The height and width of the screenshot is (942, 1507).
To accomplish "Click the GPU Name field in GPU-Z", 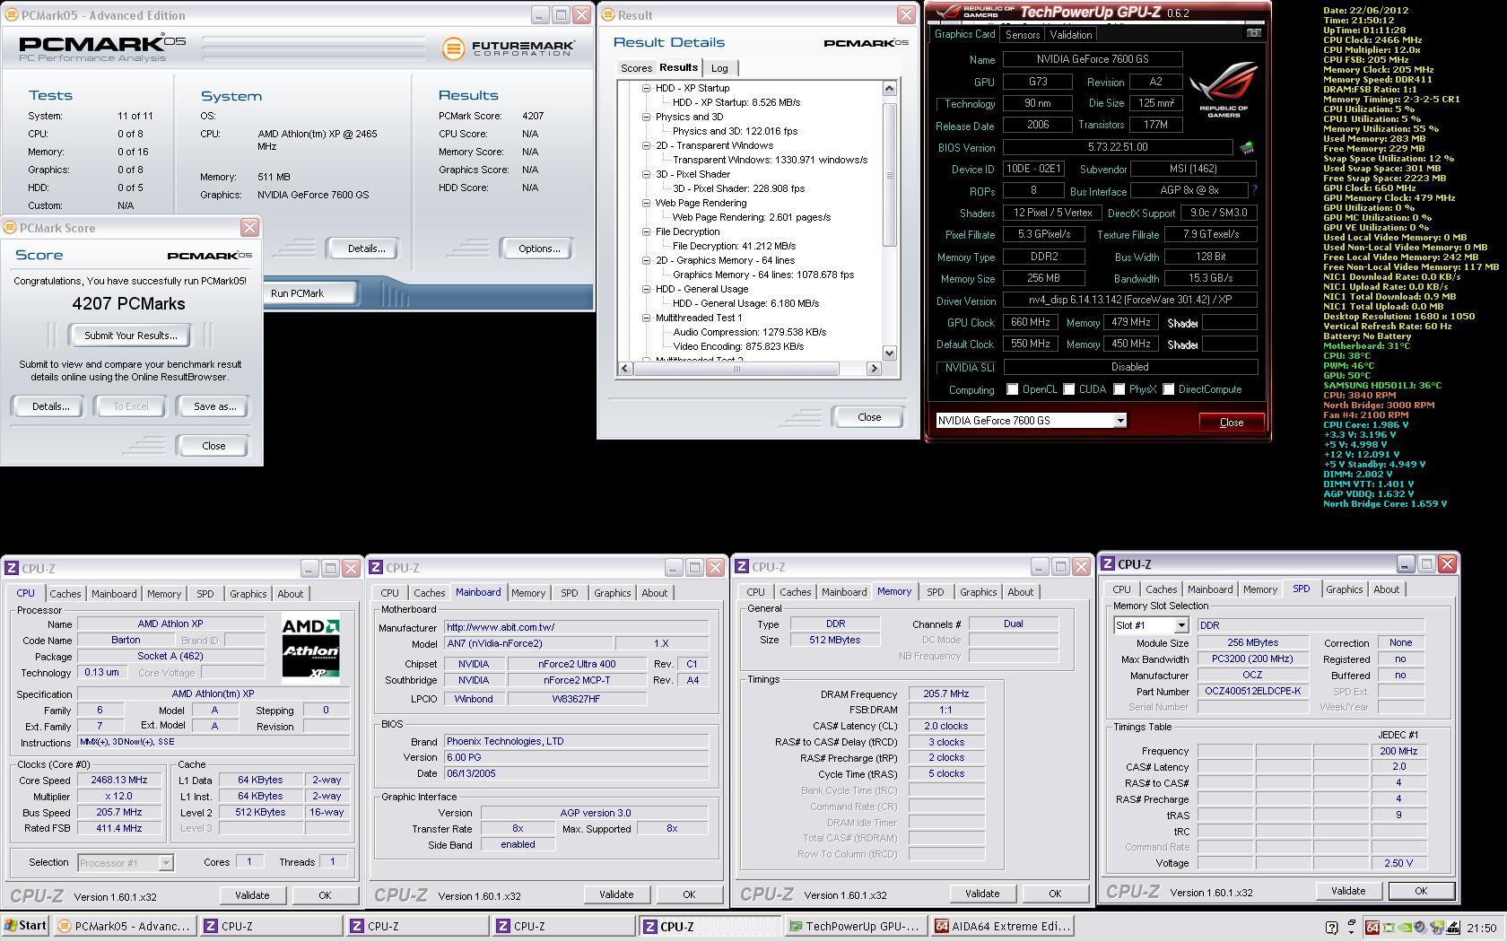I will point(1093,59).
